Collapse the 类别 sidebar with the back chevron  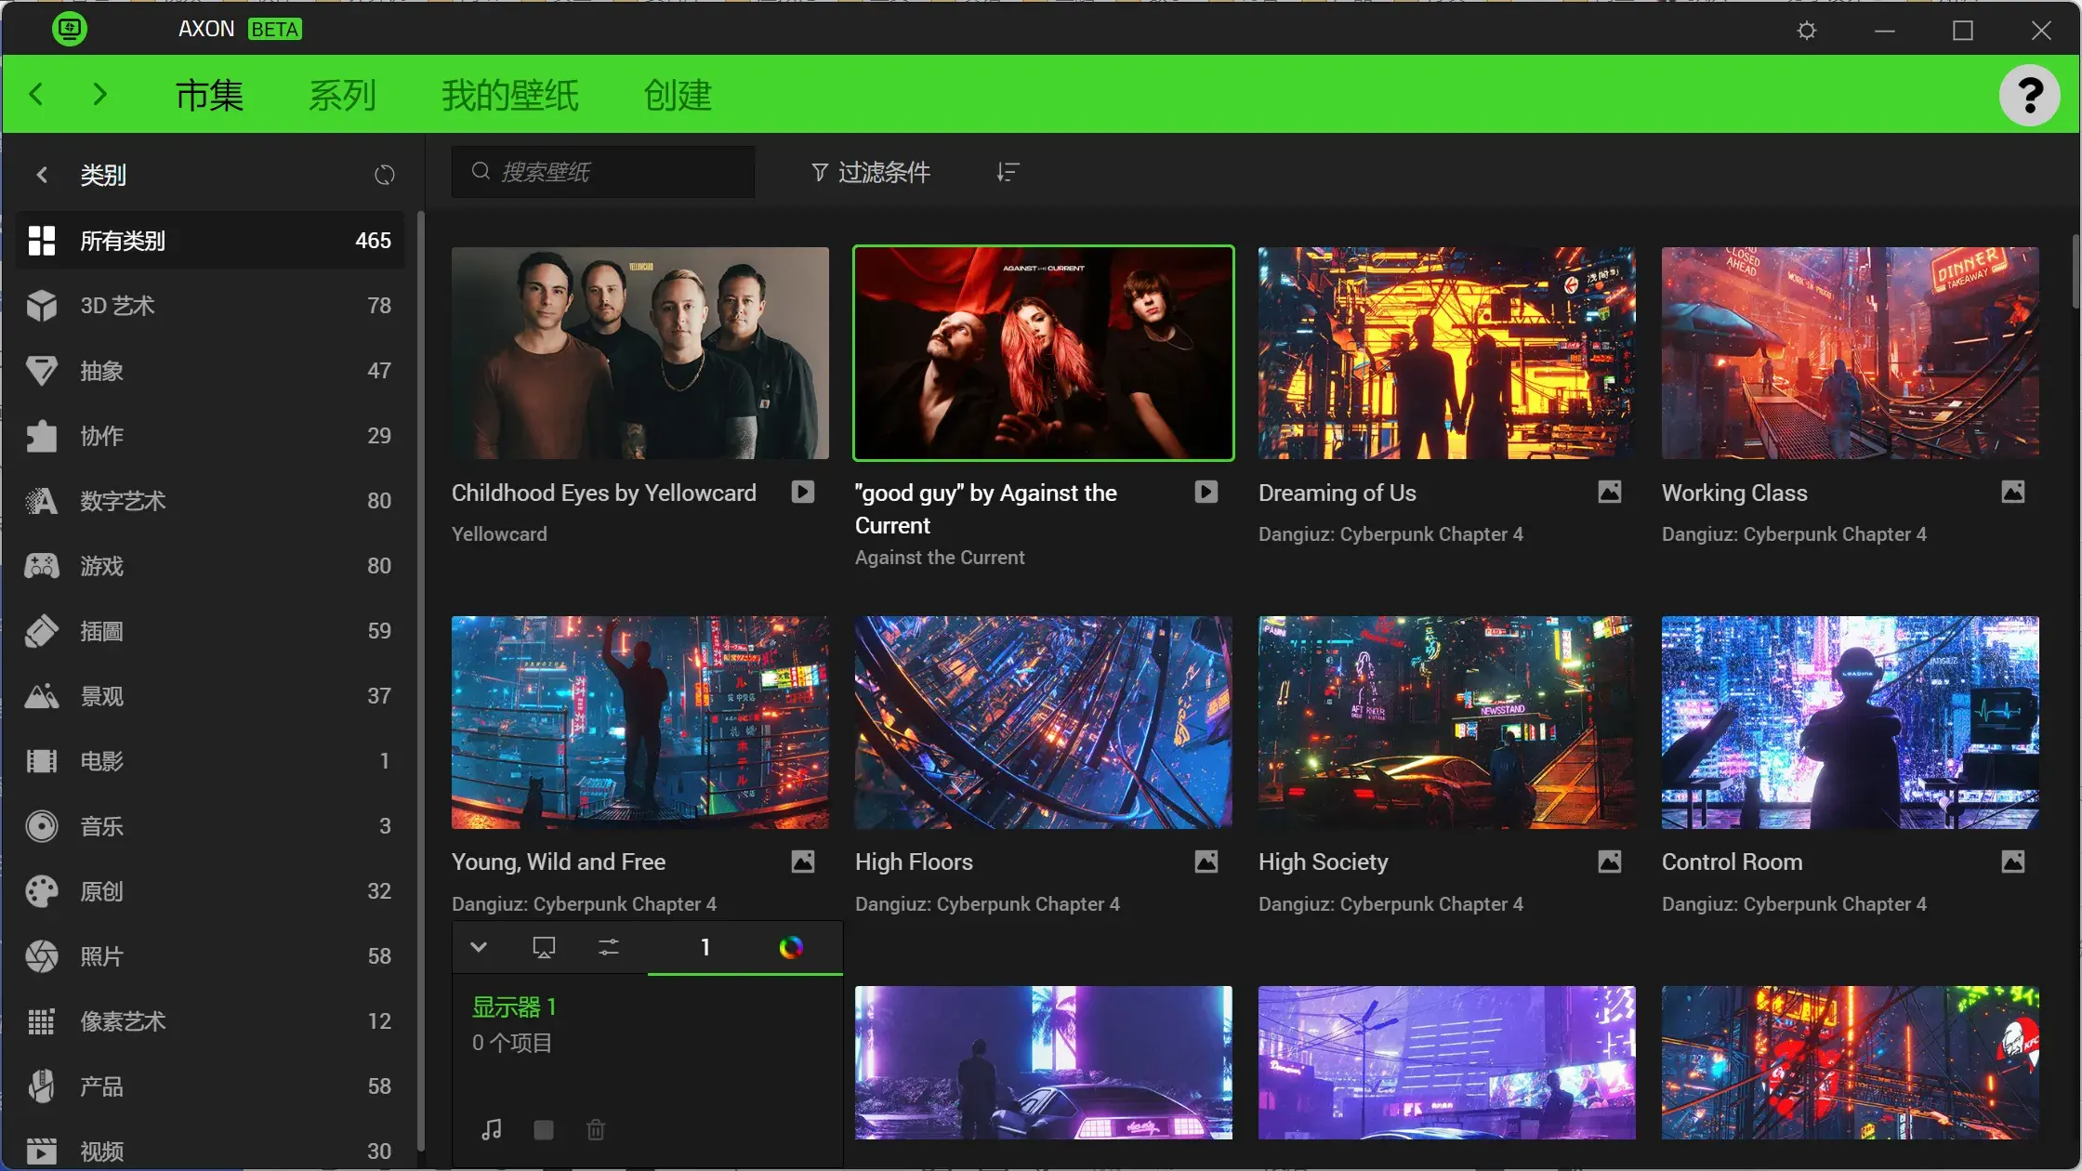tap(42, 175)
